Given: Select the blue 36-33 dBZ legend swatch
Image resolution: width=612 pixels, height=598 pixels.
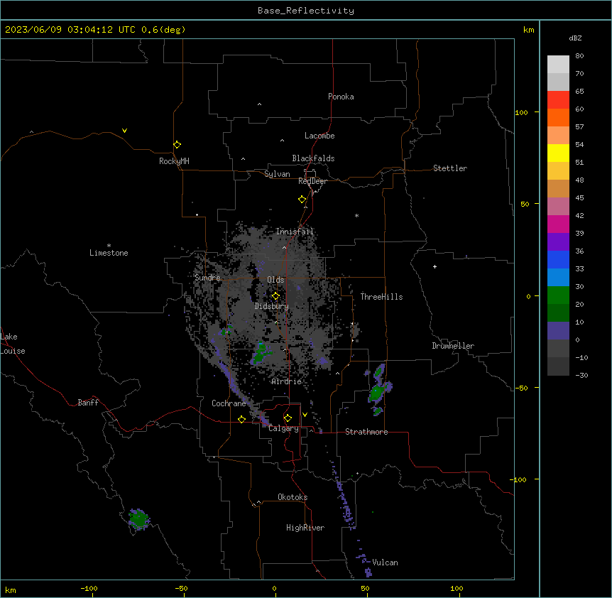Looking at the screenshot, I should (558, 259).
